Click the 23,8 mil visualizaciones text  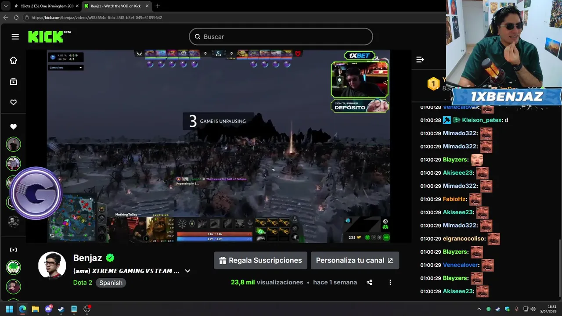(267, 282)
